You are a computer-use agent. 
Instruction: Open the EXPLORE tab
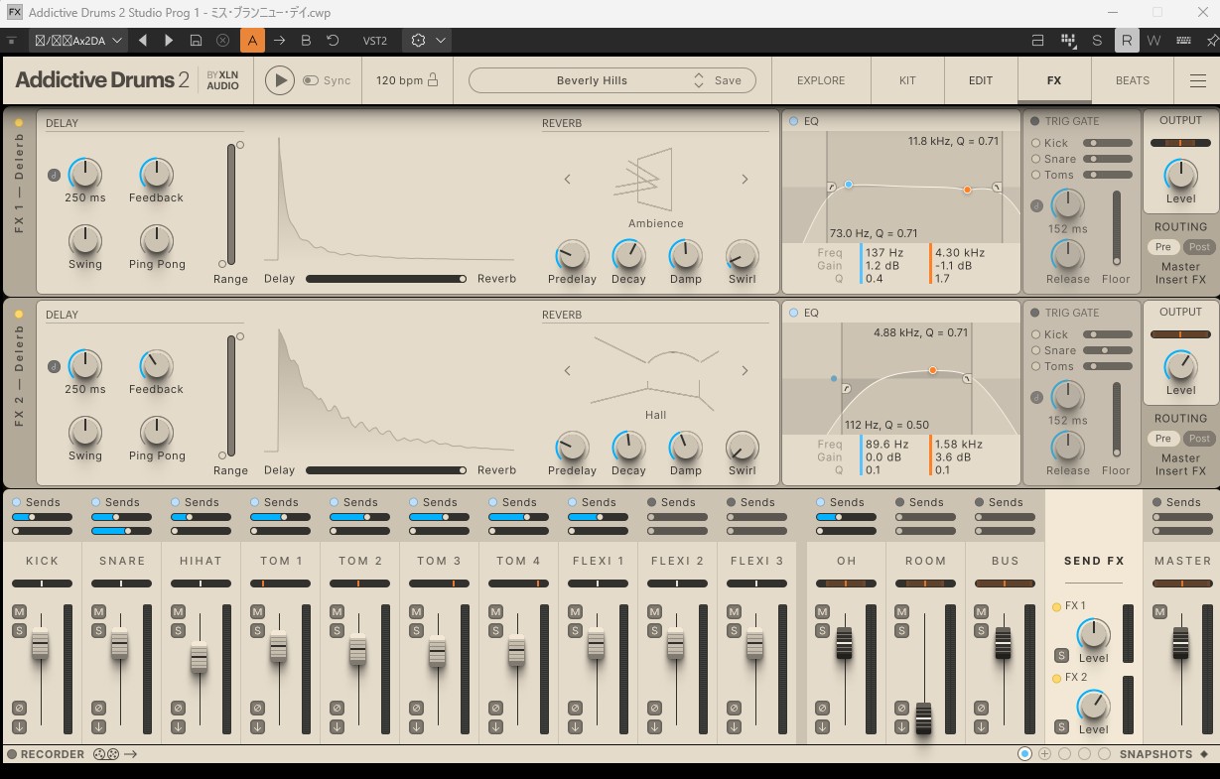821,80
